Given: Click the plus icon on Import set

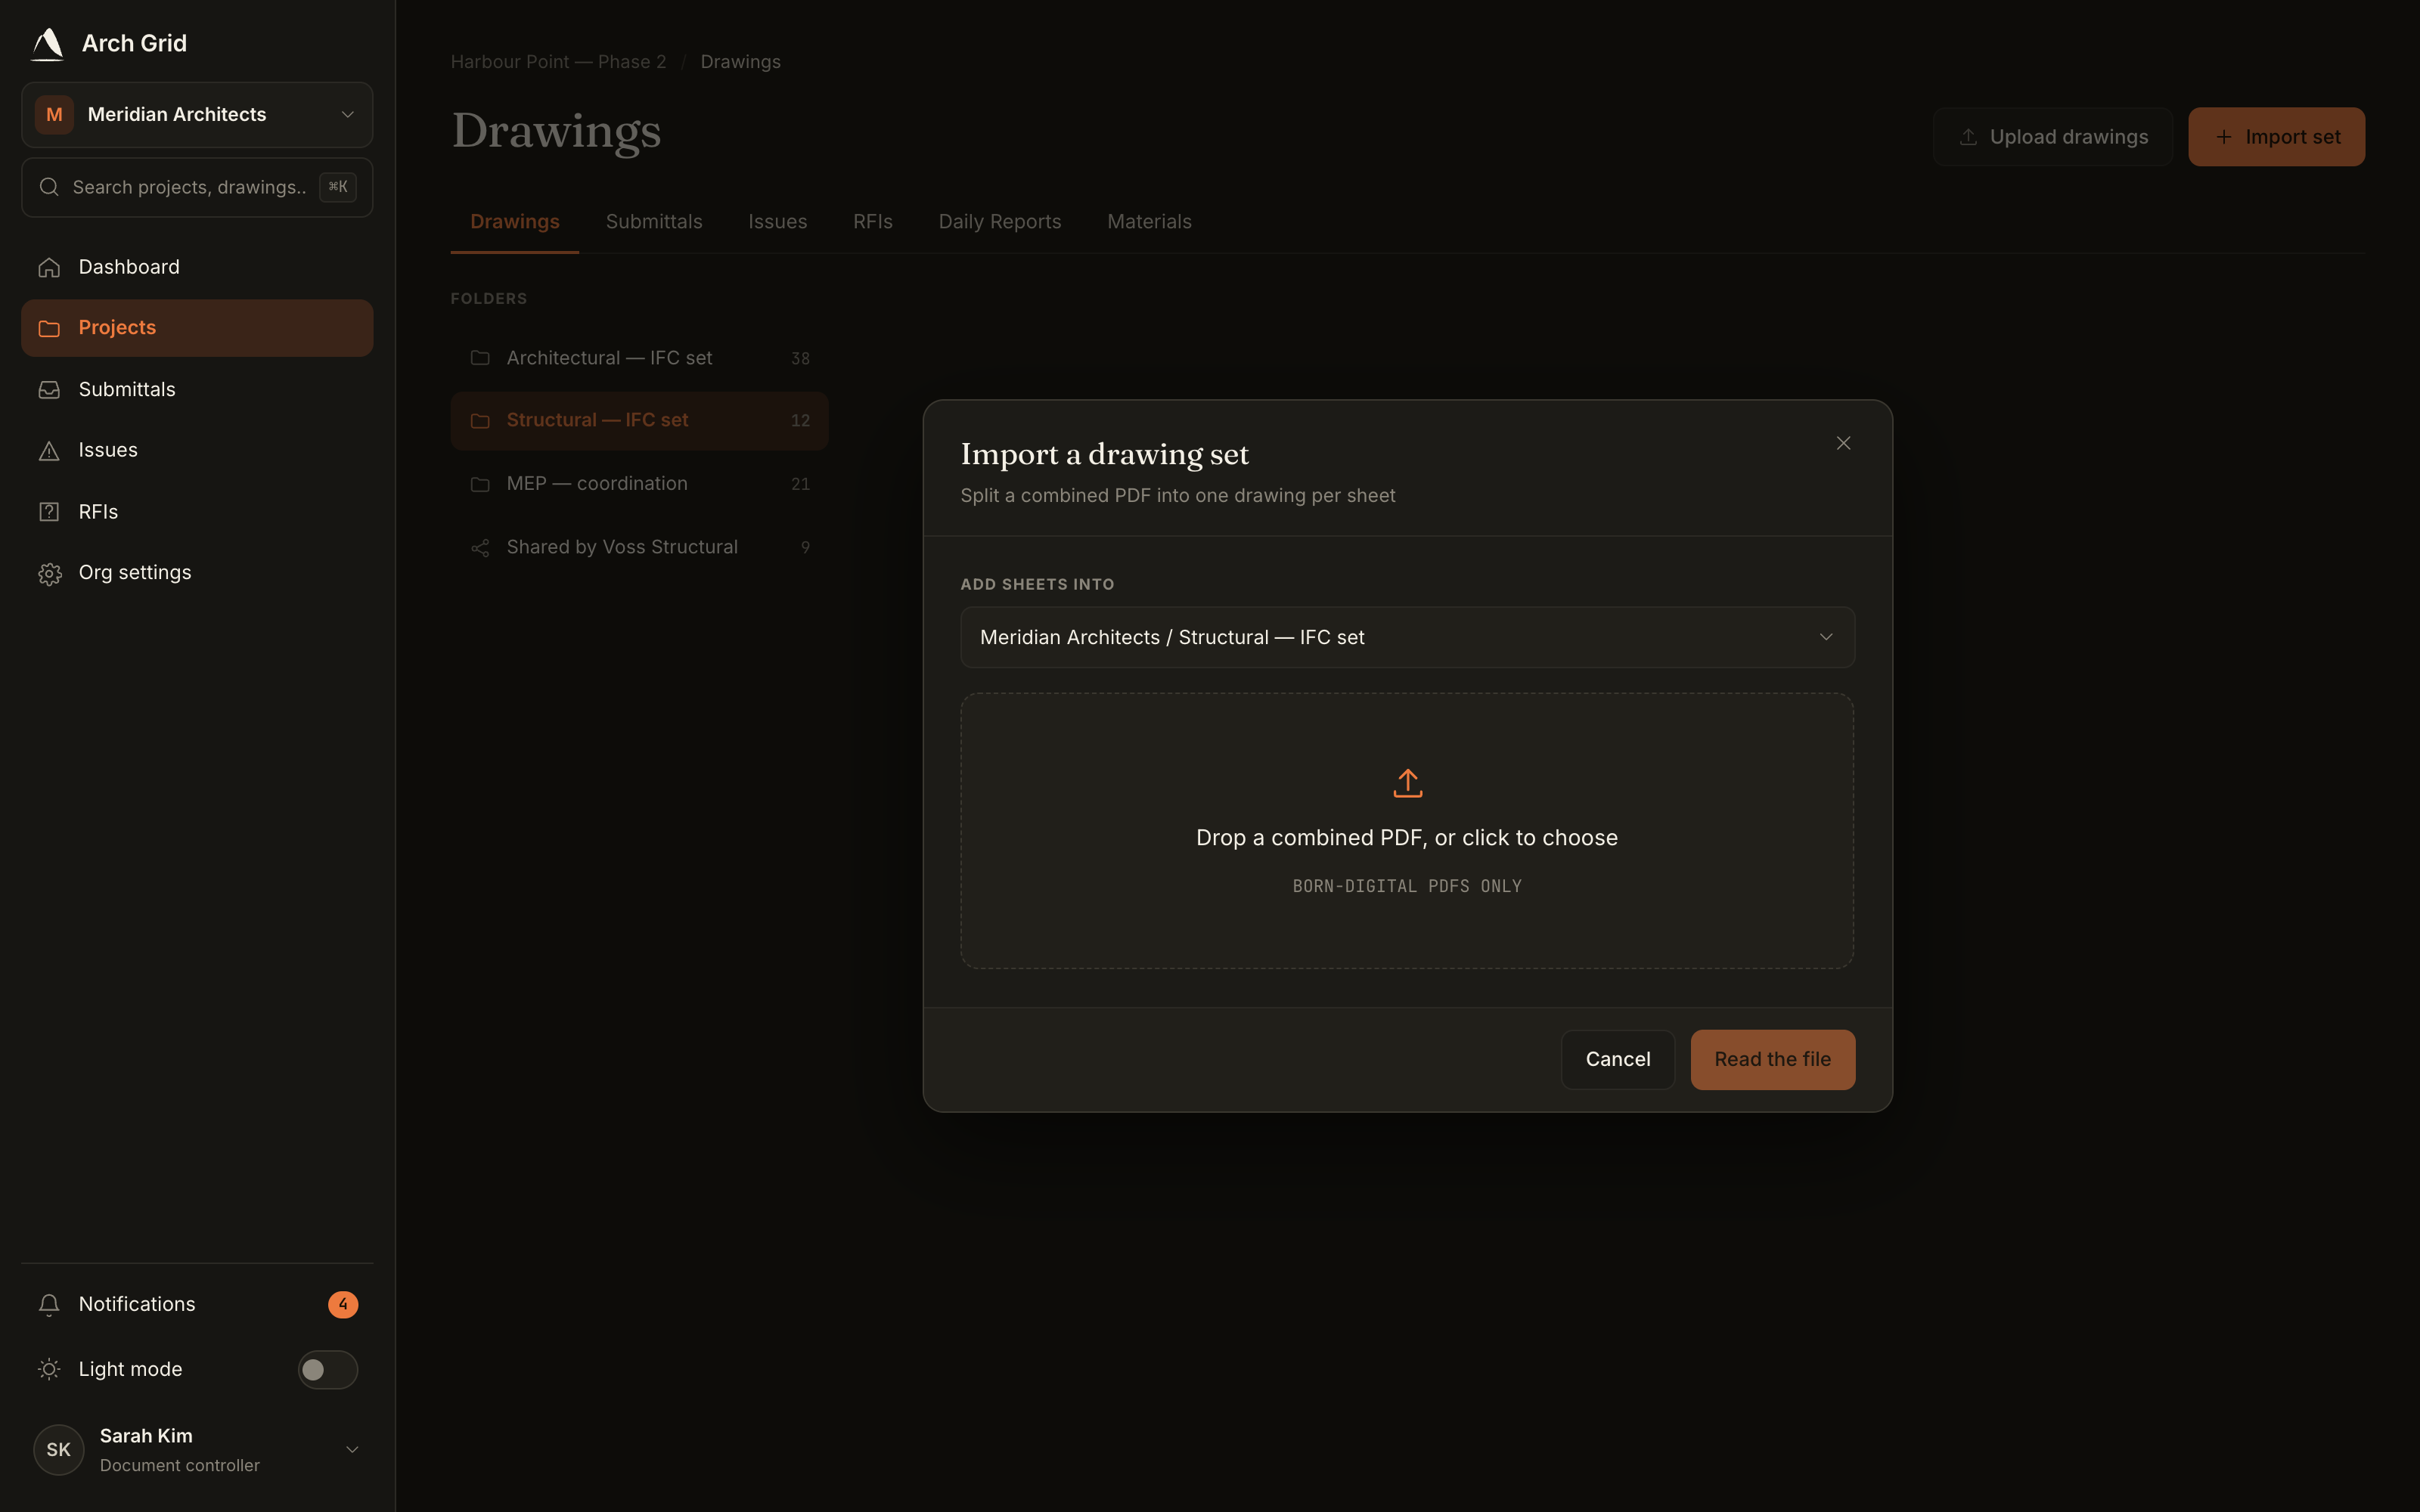Looking at the screenshot, I should coord(2224,137).
